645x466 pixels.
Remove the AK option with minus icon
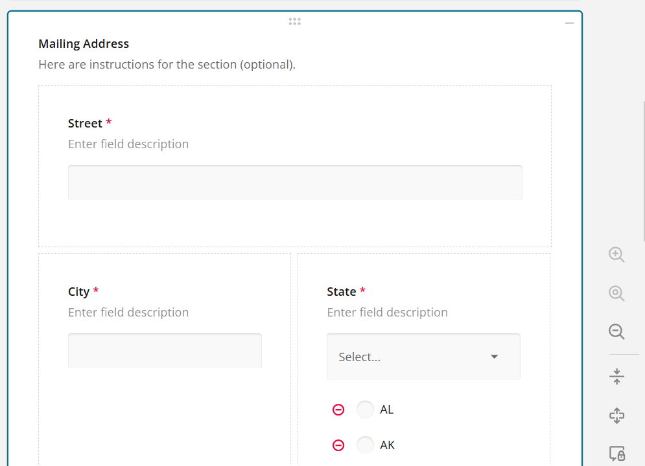[338, 445]
